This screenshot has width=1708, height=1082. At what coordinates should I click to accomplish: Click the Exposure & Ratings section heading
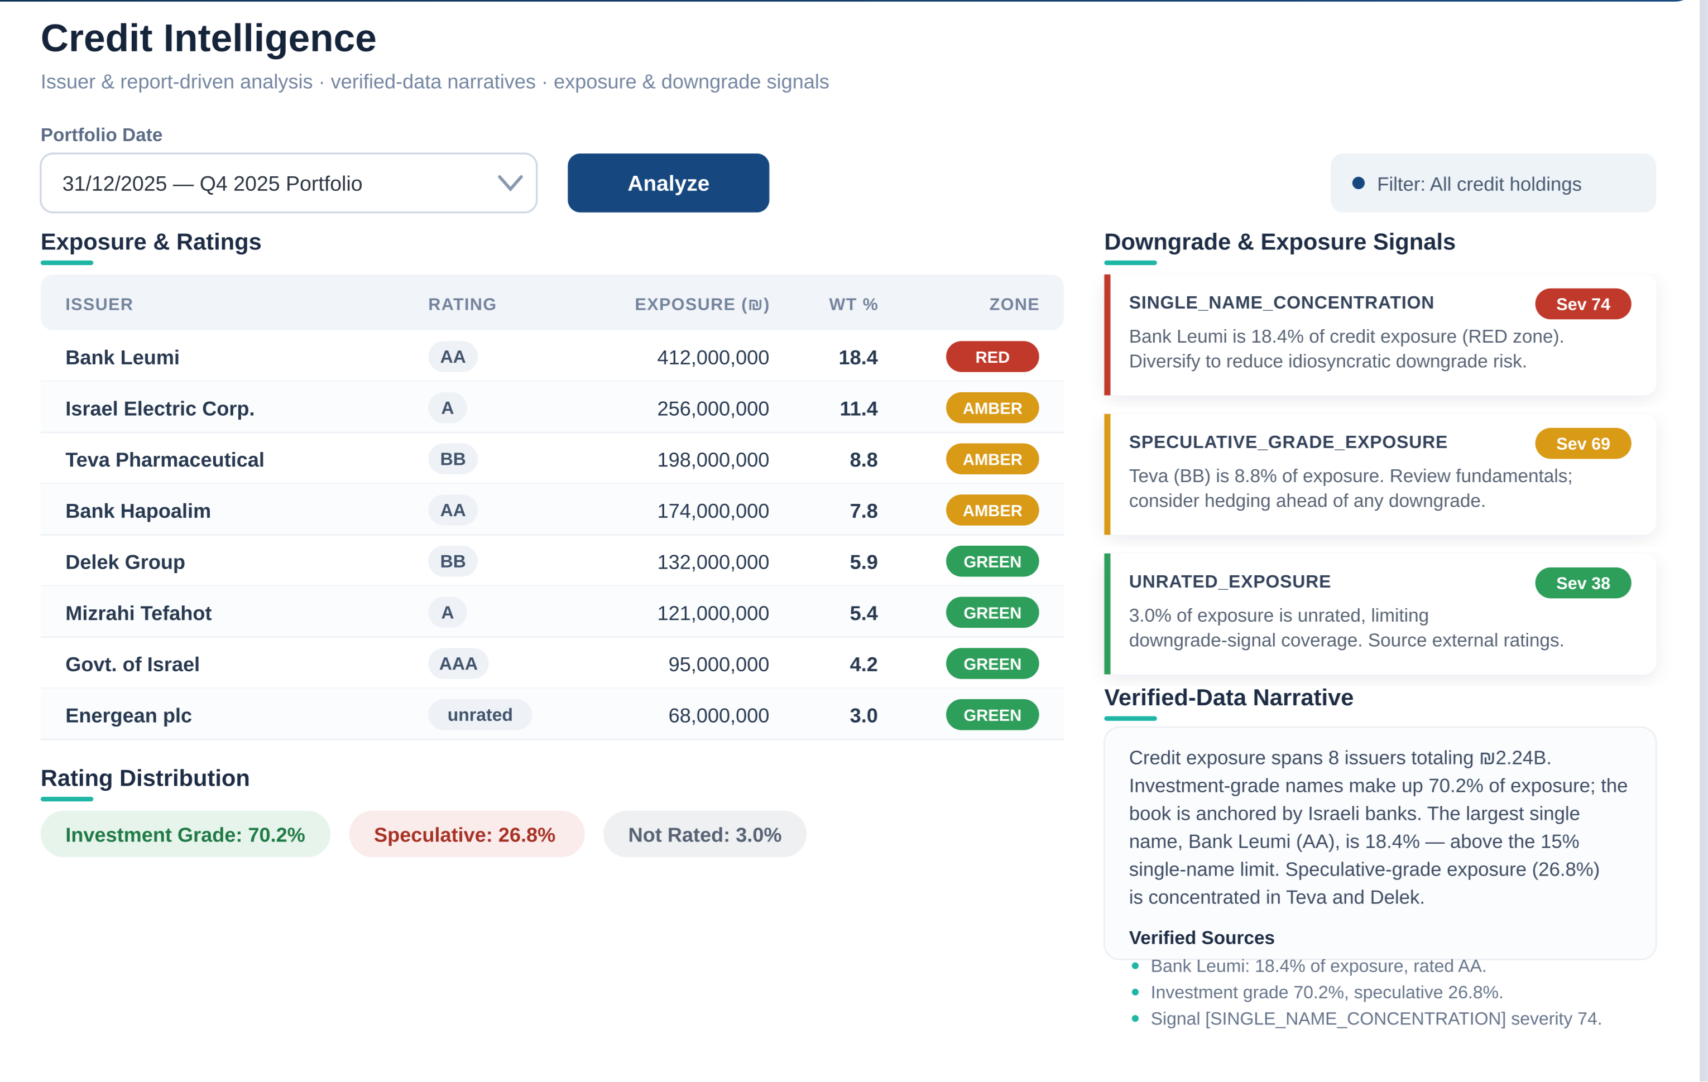point(150,242)
